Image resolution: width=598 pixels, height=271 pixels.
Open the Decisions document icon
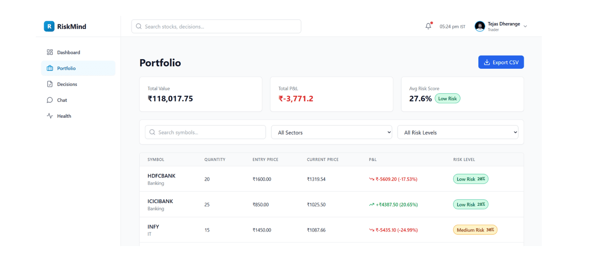[x=50, y=84]
